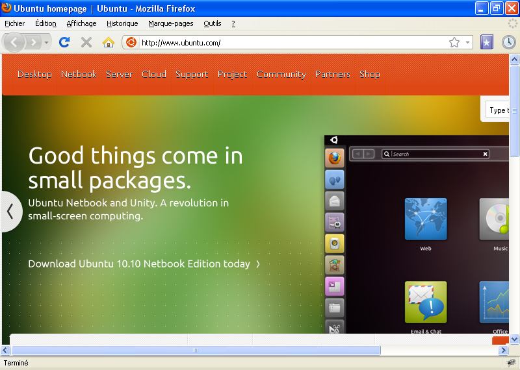Screen dimensions: 520x370
Task: Open the bookmarks toolbar star button
Action: pyautogui.click(x=487, y=42)
